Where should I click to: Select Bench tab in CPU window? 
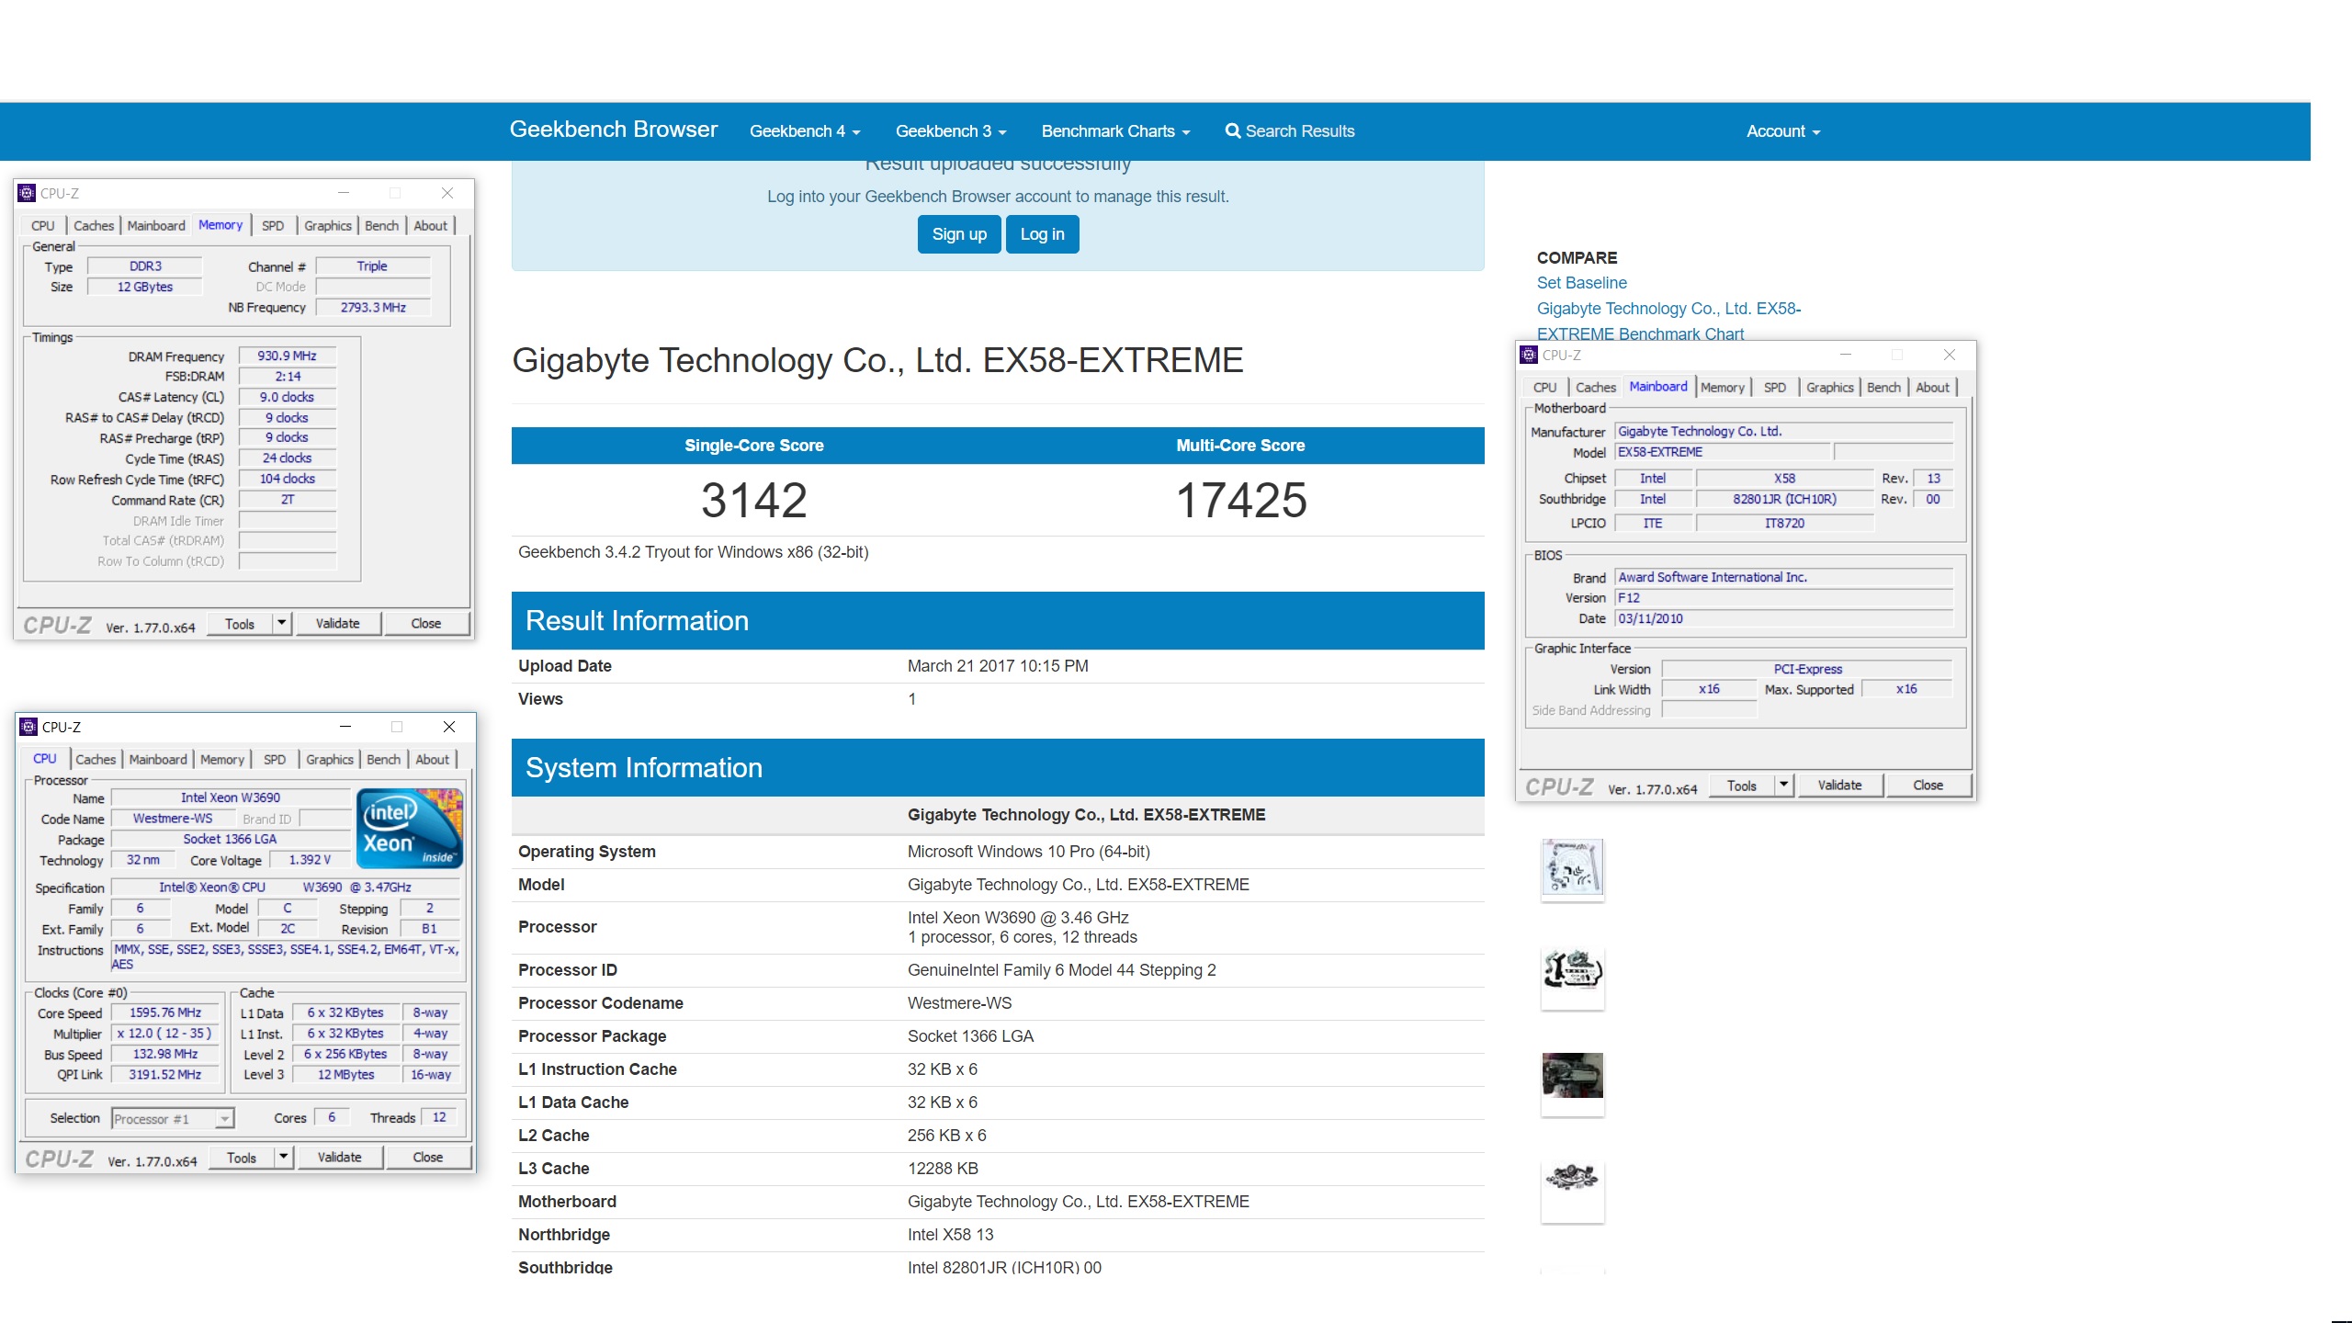(x=383, y=760)
